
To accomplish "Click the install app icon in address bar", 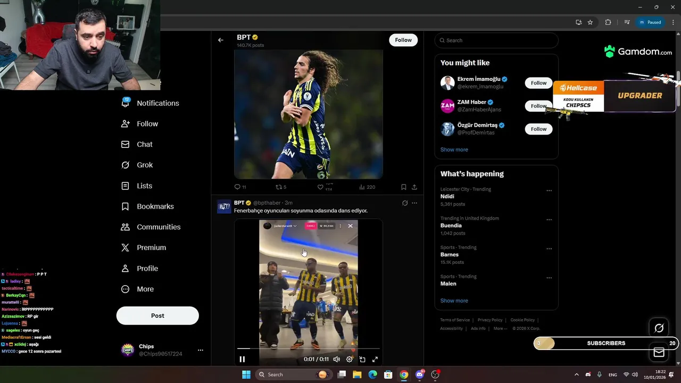I will (x=578, y=22).
